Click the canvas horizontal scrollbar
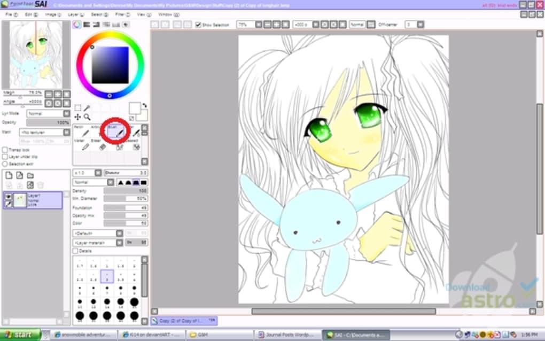Screen dimensions: 545x341 344,312
